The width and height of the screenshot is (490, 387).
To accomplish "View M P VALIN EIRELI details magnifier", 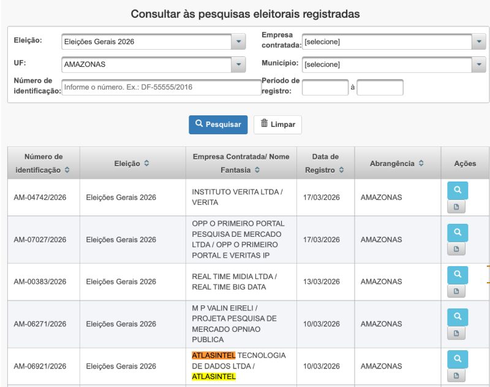I will pyautogui.click(x=457, y=317).
